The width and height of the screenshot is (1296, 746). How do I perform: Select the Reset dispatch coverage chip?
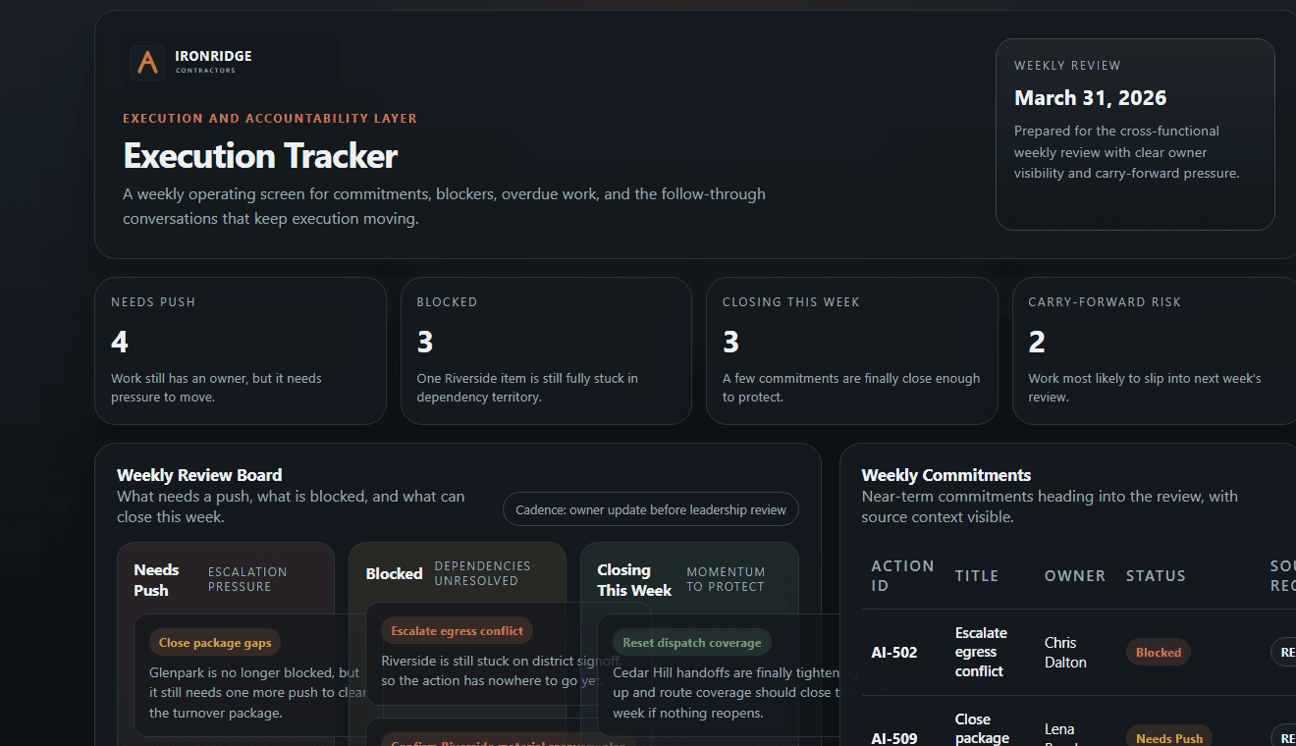pyautogui.click(x=692, y=641)
